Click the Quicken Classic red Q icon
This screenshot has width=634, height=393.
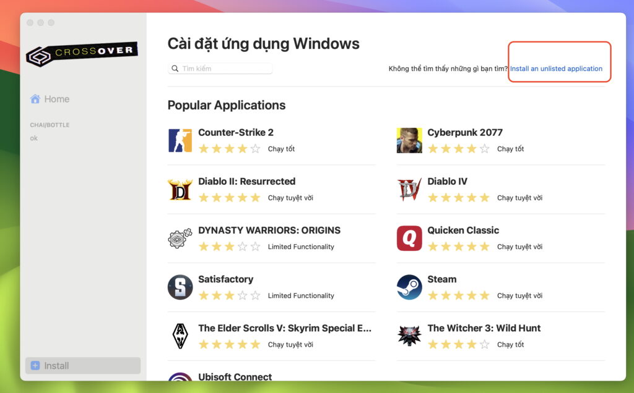tap(409, 239)
